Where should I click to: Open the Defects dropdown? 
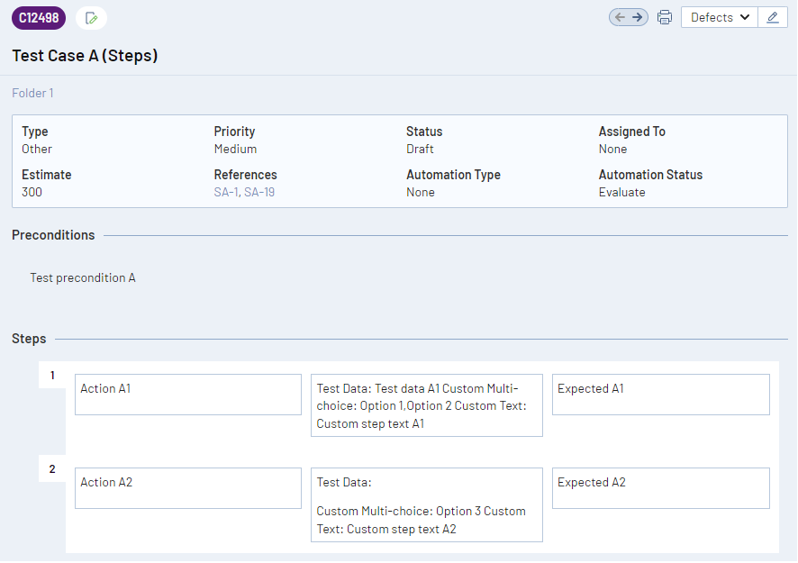pyautogui.click(x=720, y=17)
